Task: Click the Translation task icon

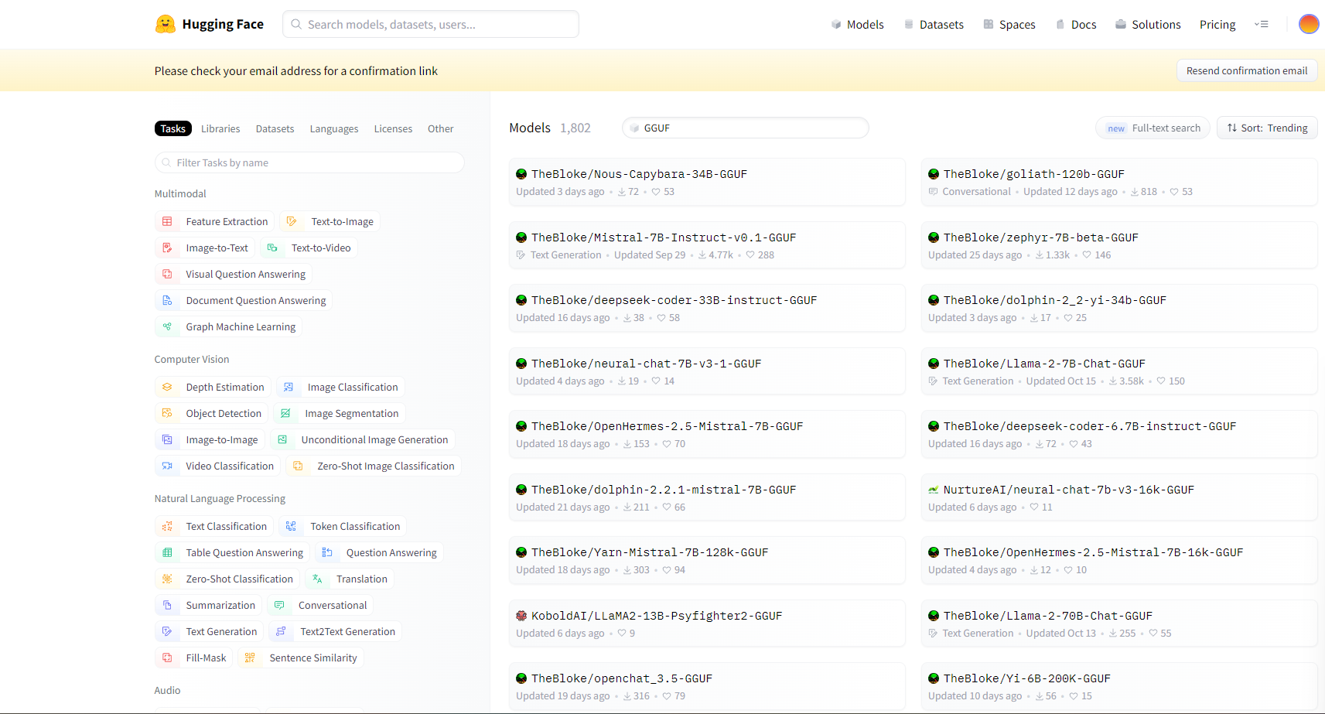Action: [317, 579]
